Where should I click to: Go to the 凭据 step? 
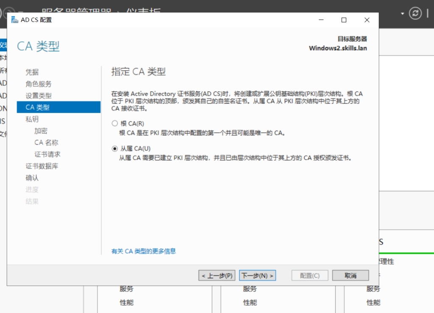[x=32, y=72]
